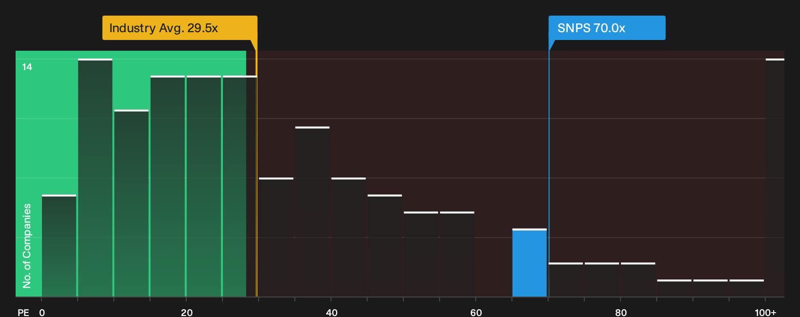This screenshot has height=317, width=800.
Task: Click the bar for PE 80-85
Action: point(638,280)
